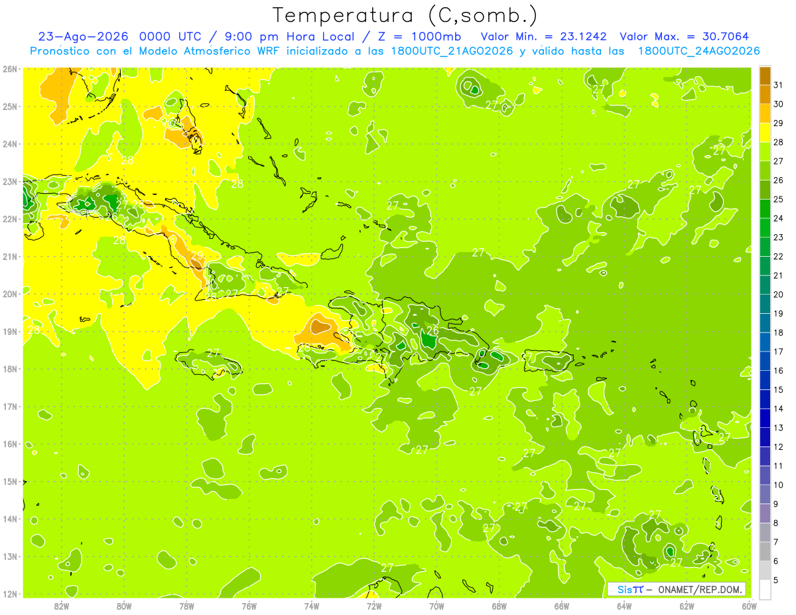This screenshot has height=615, width=796.
Task: Click the latitude axis label "26N"
Action: pyautogui.click(x=11, y=68)
